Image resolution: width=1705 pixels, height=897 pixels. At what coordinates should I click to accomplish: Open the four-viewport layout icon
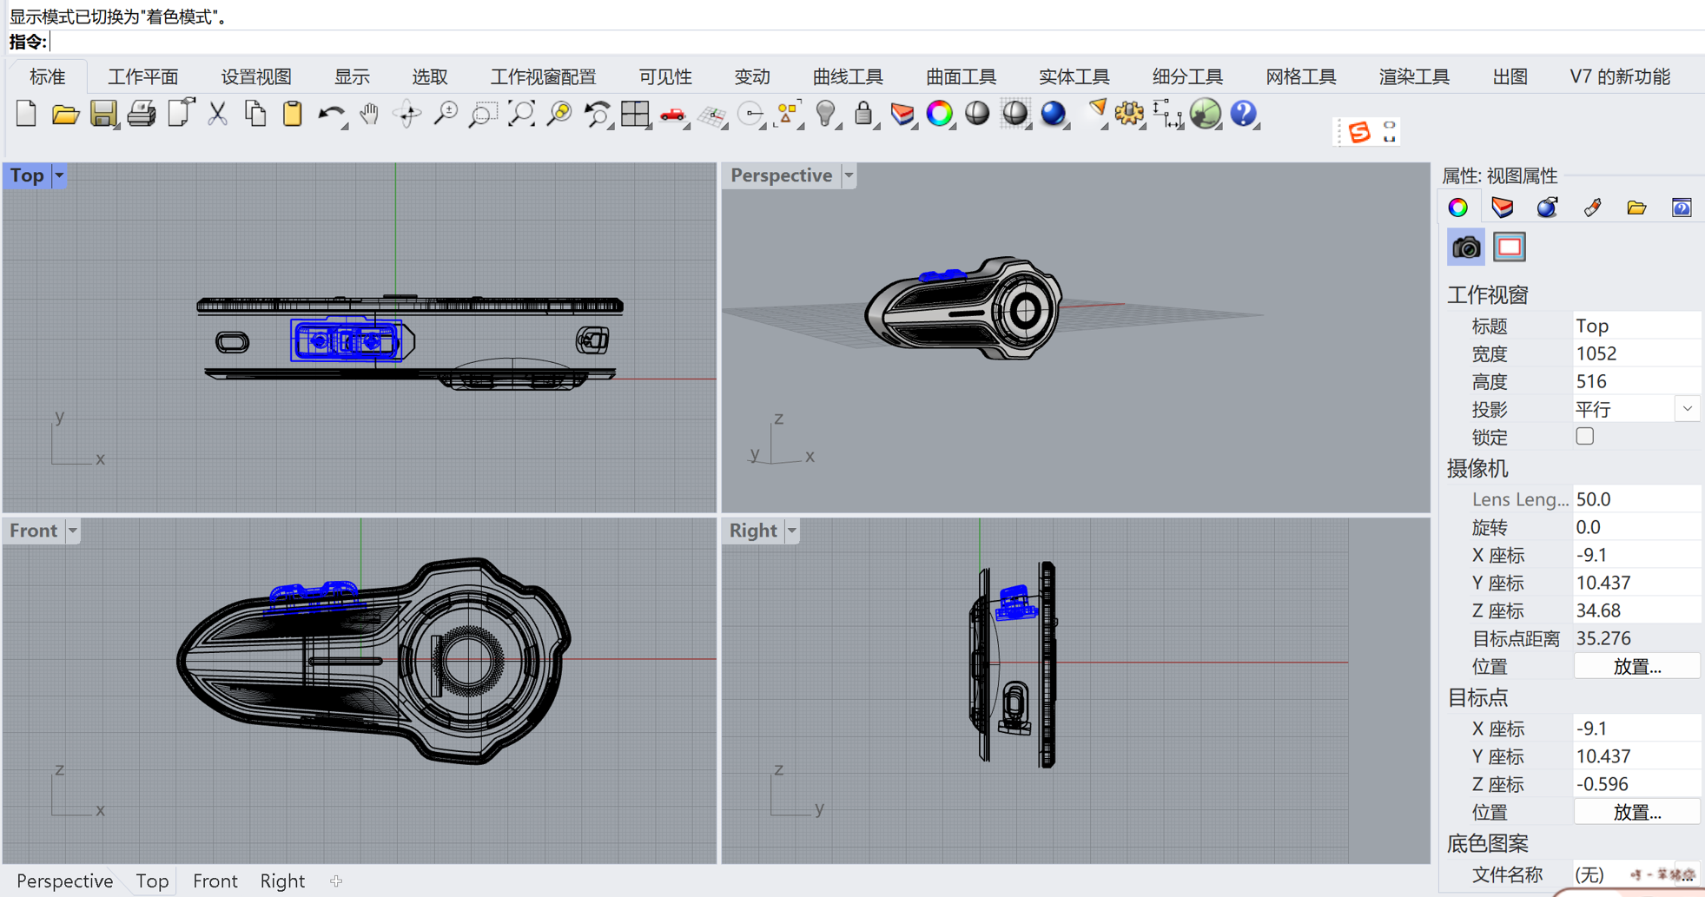tap(635, 114)
